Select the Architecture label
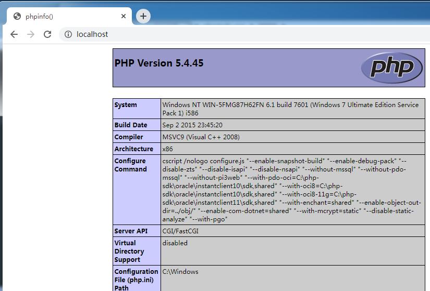The width and height of the screenshot is (430, 291). (134, 149)
